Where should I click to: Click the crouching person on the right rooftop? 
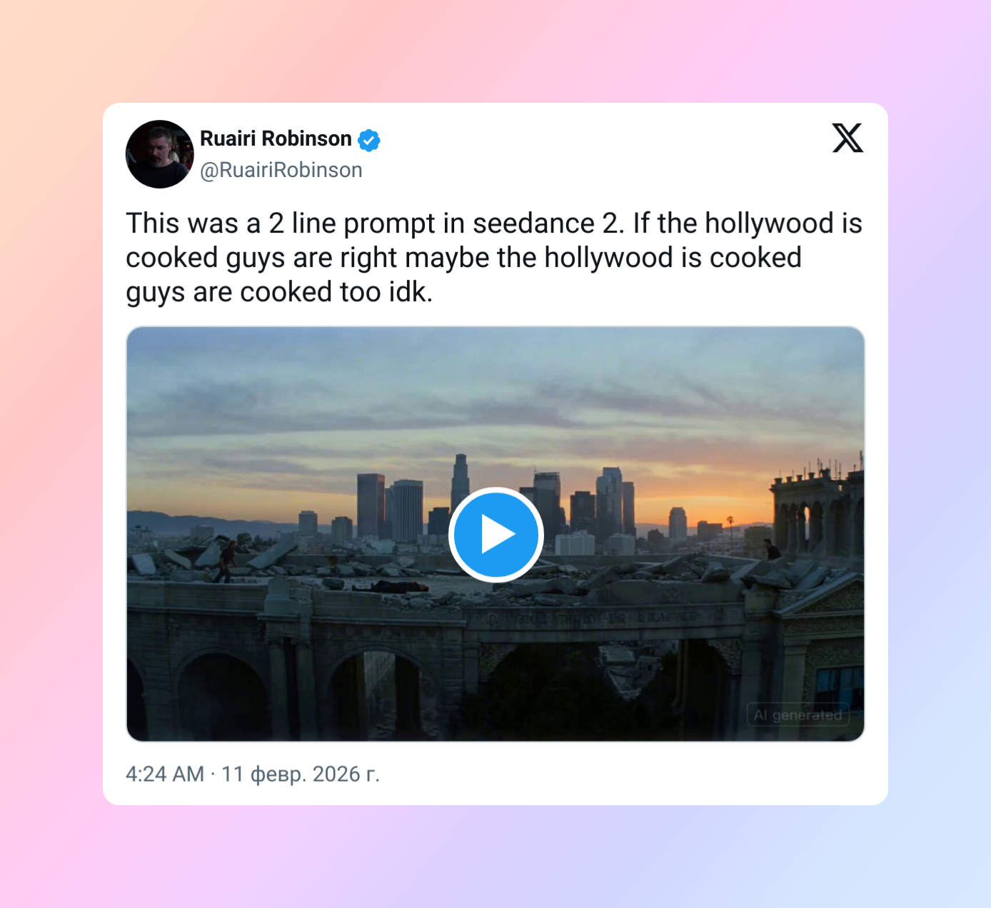pyautogui.click(x=772, y=550)
